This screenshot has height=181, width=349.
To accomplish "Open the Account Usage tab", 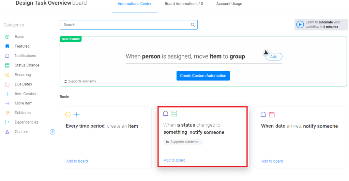I will [229, 4].
